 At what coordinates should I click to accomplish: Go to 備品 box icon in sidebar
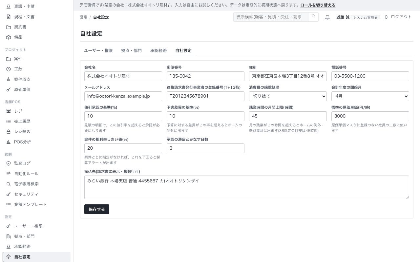9,37
